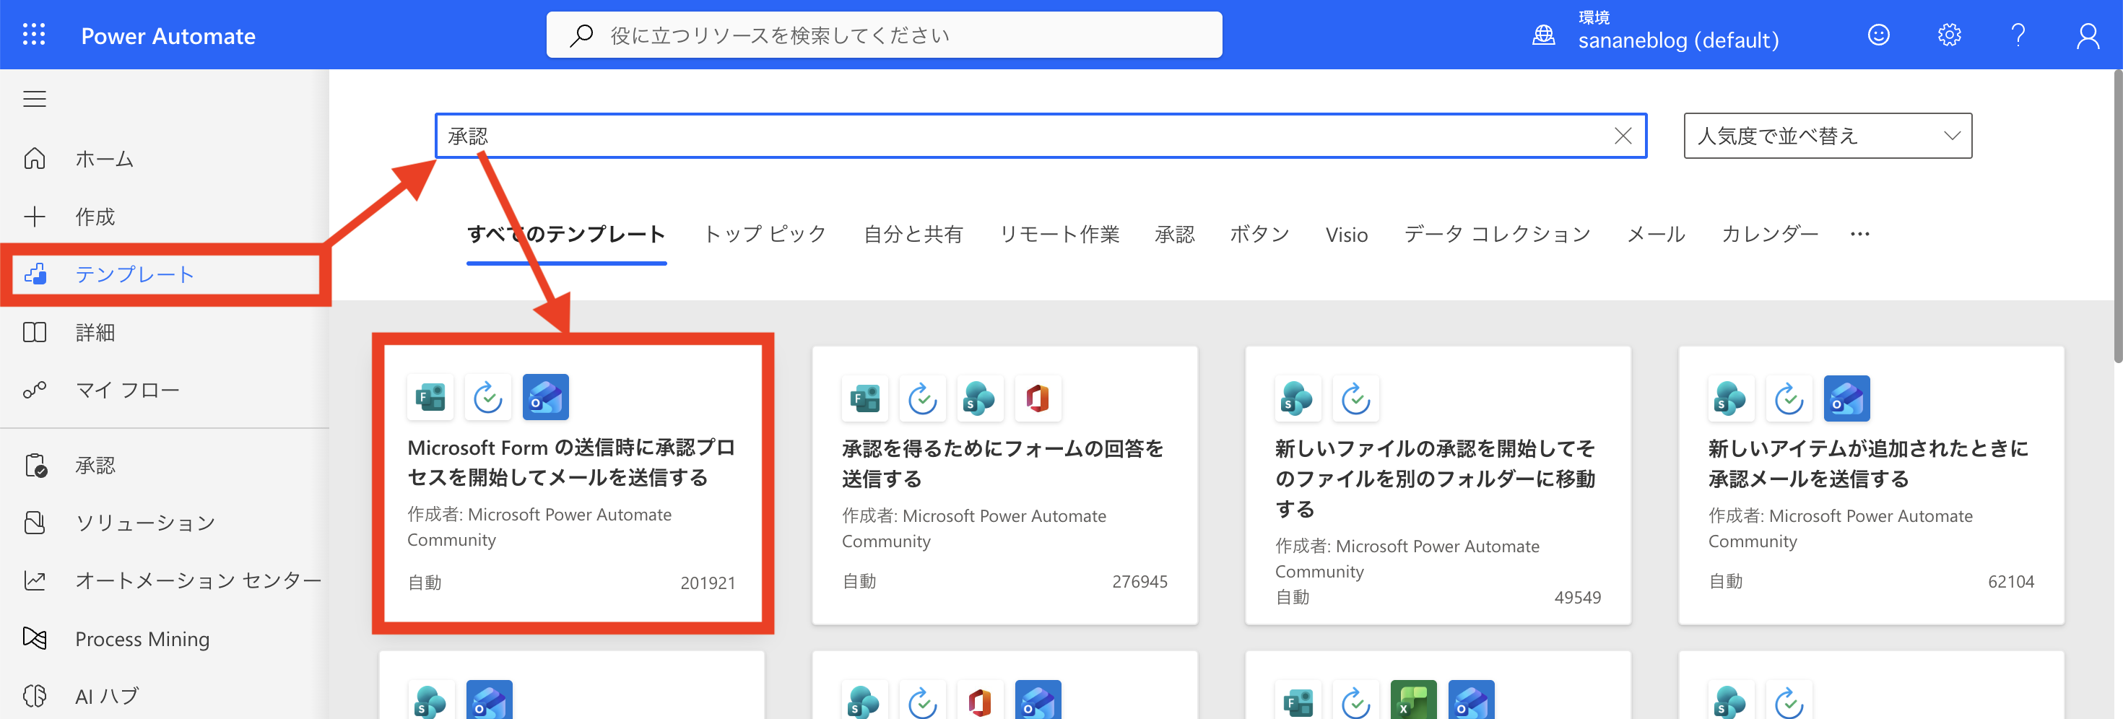Click the Forms icon on the Microsoft Form card
The width and height of the screenshot is (2123, 719).
[x=430, y=398]
